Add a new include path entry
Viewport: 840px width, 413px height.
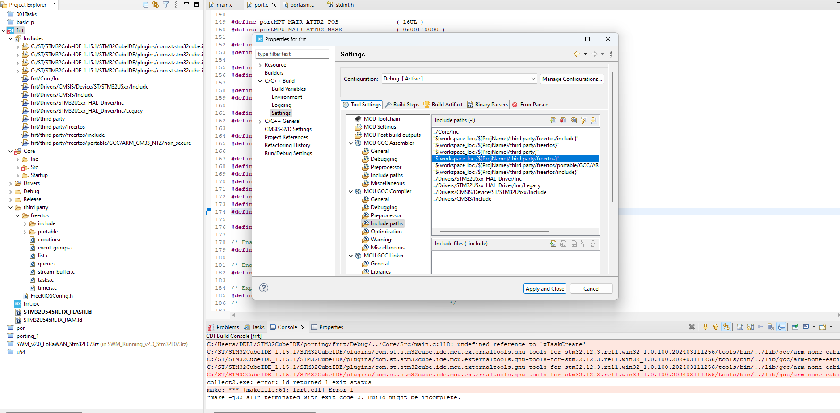[x=553, y=120]
